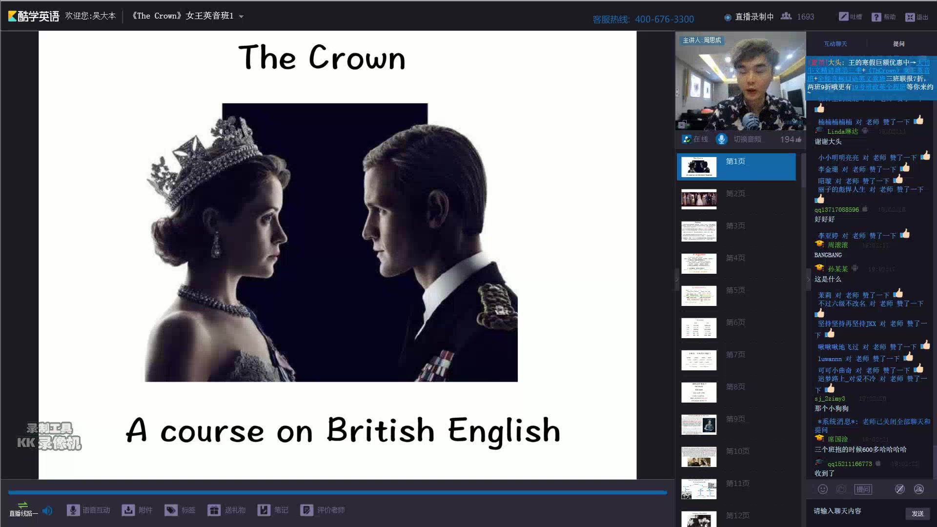Screen dimensions: 937x527
Task: Click the 在线 online status icon
Action: pyautogui.click(x=687, y=139)
